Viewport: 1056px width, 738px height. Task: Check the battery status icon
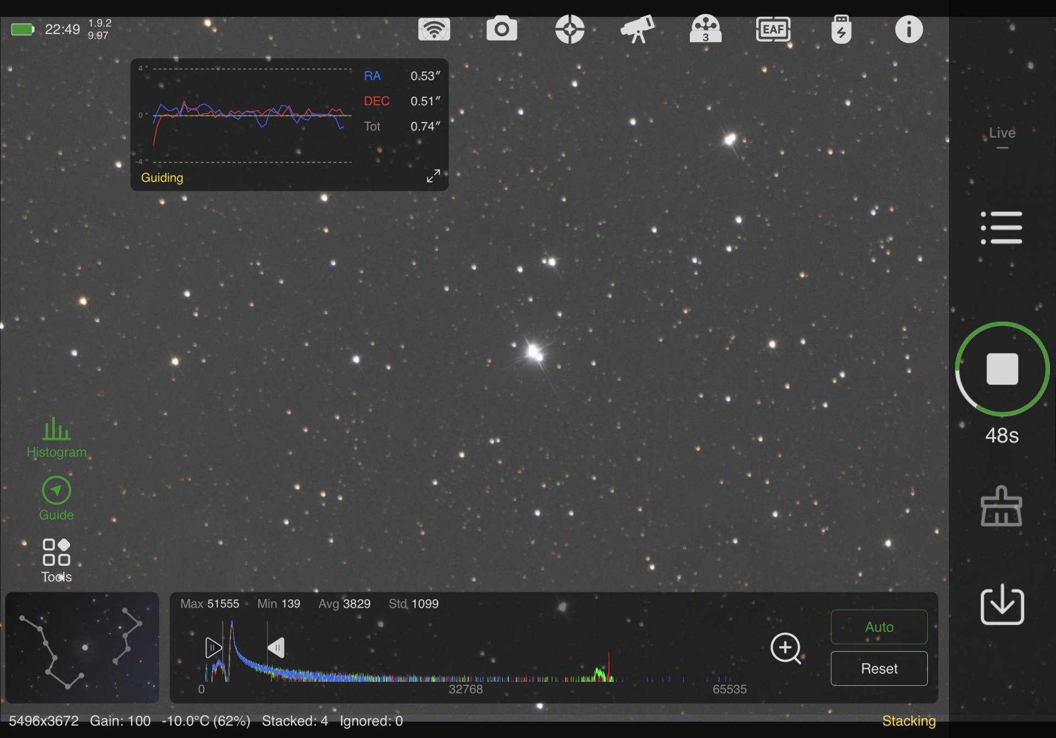[x=23, y=29]
